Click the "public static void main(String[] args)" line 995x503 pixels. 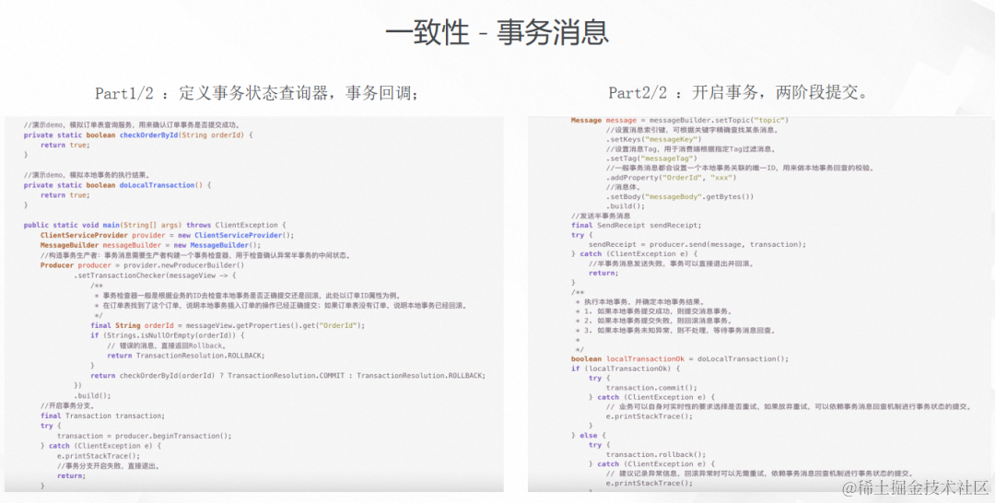(156, 225)
